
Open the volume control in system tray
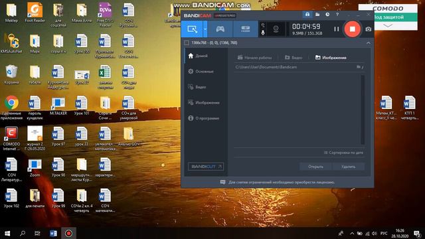coord(375,233)
